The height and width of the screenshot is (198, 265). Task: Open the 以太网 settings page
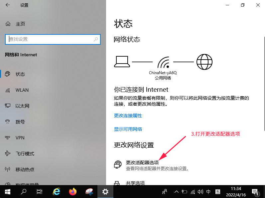point(22,106)
